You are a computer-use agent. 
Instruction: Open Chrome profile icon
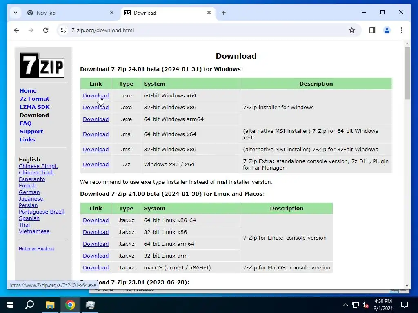coord(387,30)
